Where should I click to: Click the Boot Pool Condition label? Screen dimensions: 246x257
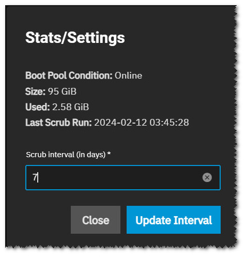69,75
